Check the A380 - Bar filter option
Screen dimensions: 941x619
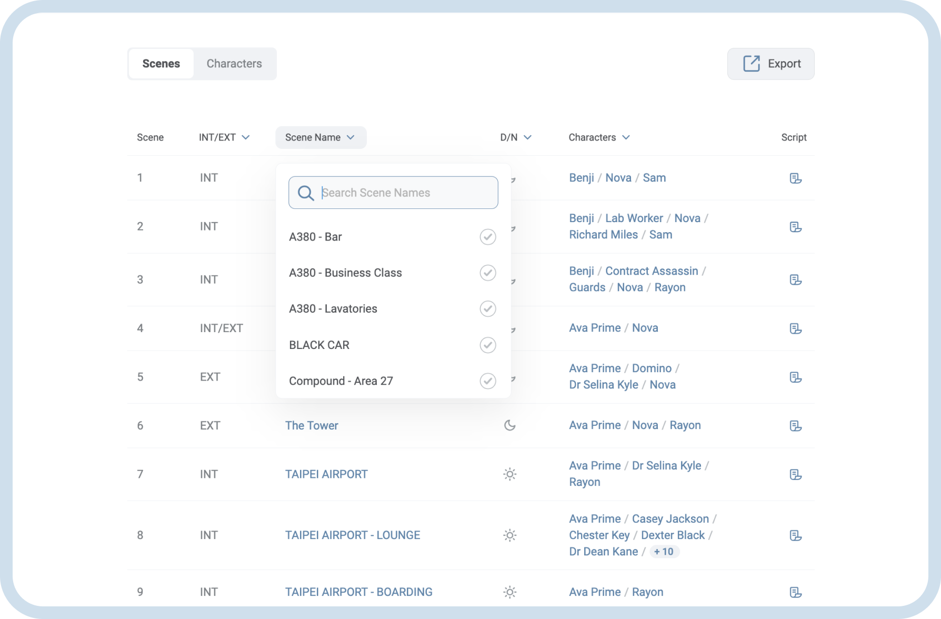point(487,237)
